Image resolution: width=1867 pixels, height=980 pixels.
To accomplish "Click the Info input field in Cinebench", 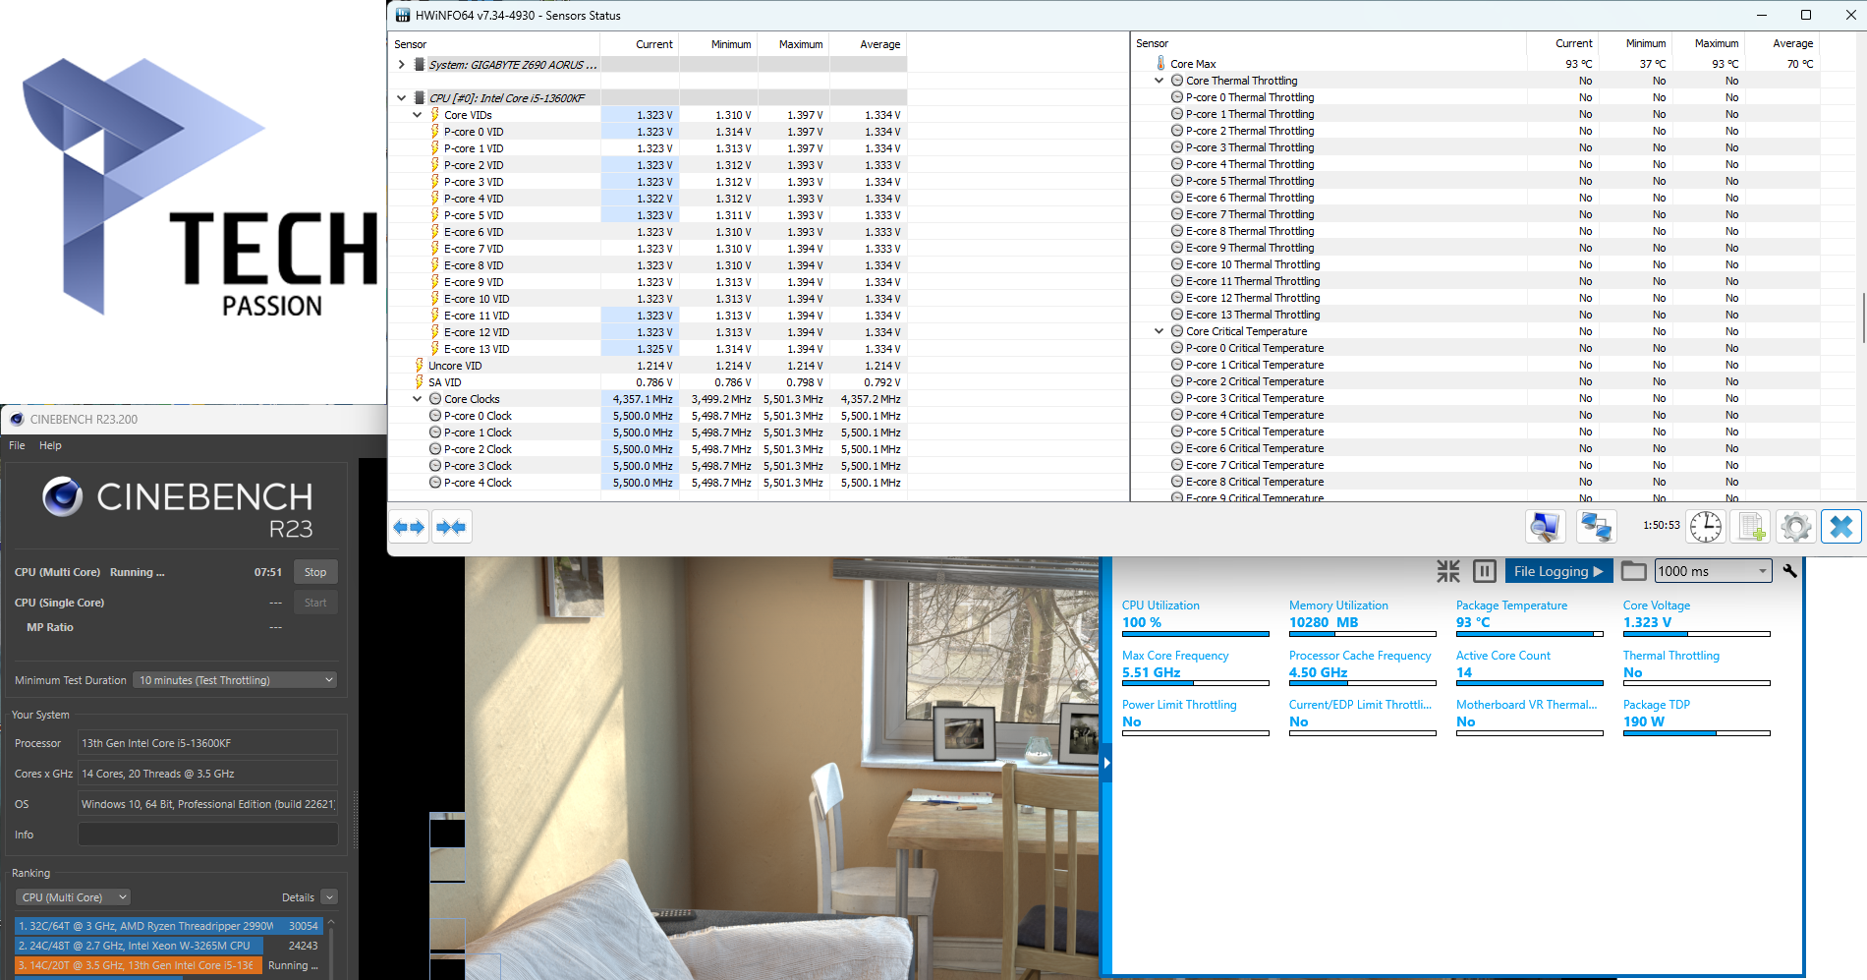I will [207, 835].
